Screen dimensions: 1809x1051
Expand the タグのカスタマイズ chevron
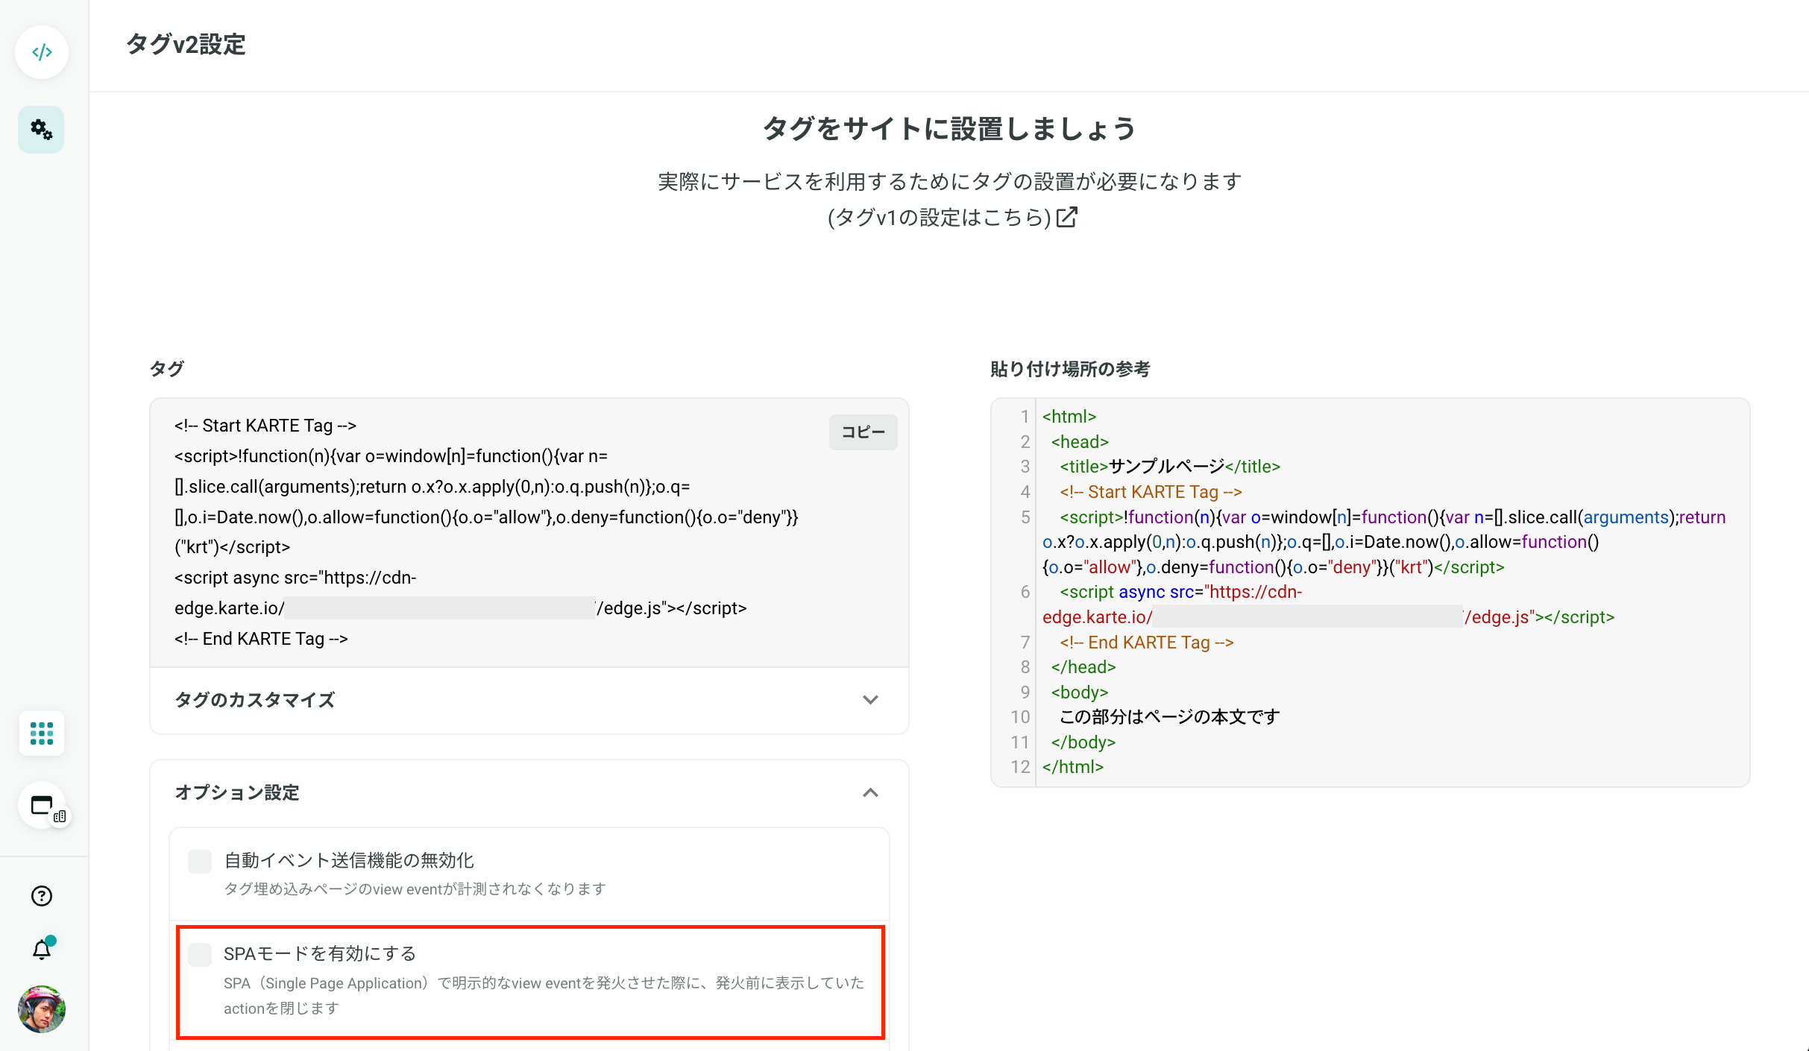click(870, 700)
